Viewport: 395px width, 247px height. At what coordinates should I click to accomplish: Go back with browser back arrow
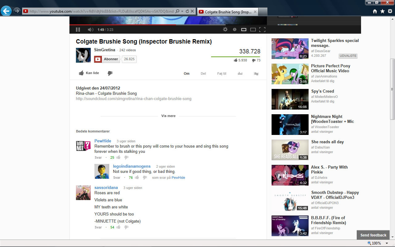tap(6, 11)
